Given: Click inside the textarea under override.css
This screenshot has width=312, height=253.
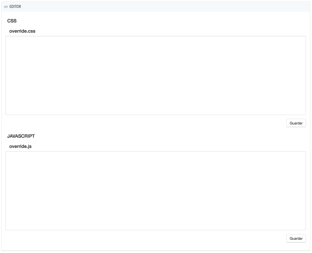Looking at the screenshot, I should pyautogui.click(x=155, y=75).
